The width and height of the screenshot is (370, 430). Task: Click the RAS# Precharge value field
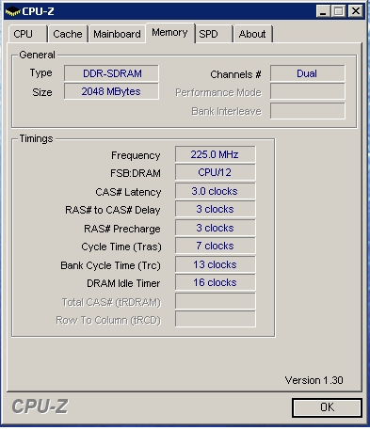[216, 228]
